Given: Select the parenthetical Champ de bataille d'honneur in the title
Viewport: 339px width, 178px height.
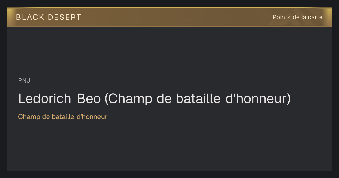Looking at the screenshot, I should pos(198,99).
